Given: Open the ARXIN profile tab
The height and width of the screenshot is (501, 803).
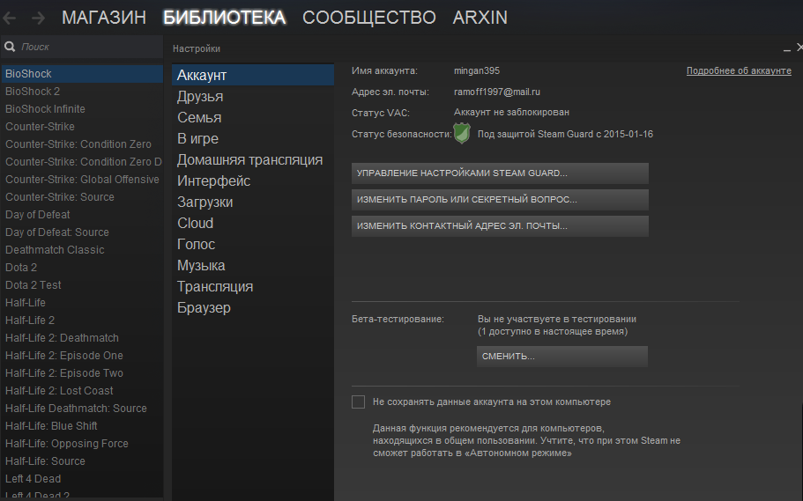Looking at the screenshot, I should [480, 18].
